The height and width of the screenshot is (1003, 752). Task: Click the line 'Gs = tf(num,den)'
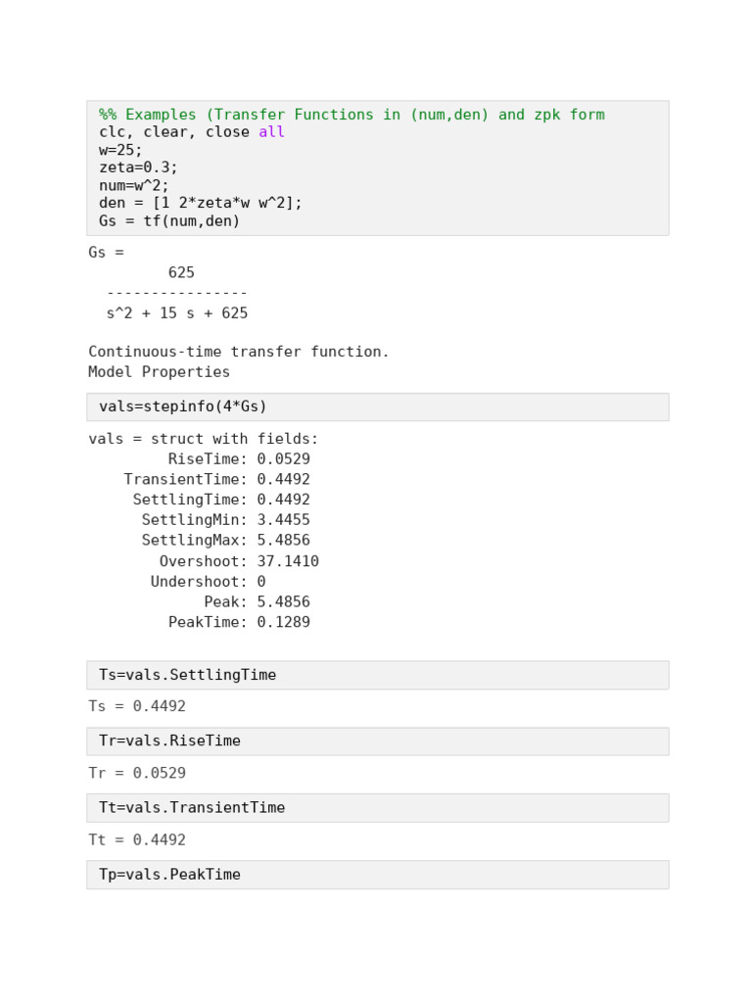click(x=168, y=220)
